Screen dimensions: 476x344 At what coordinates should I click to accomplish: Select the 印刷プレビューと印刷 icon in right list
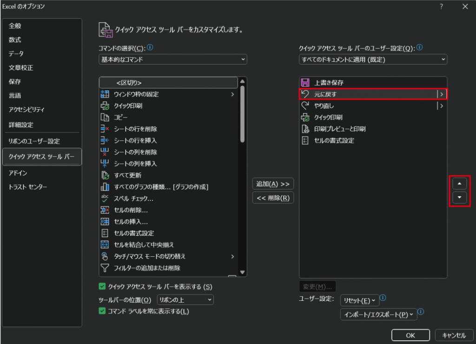(305, 129)
